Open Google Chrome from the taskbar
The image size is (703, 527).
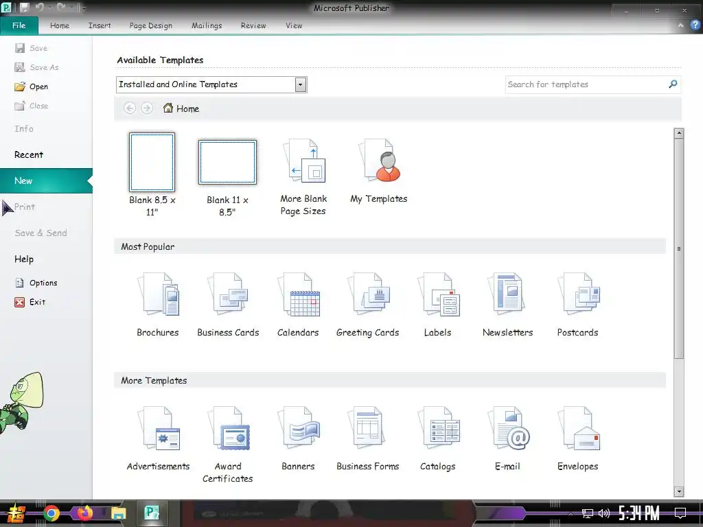click(x=51, y=513)
